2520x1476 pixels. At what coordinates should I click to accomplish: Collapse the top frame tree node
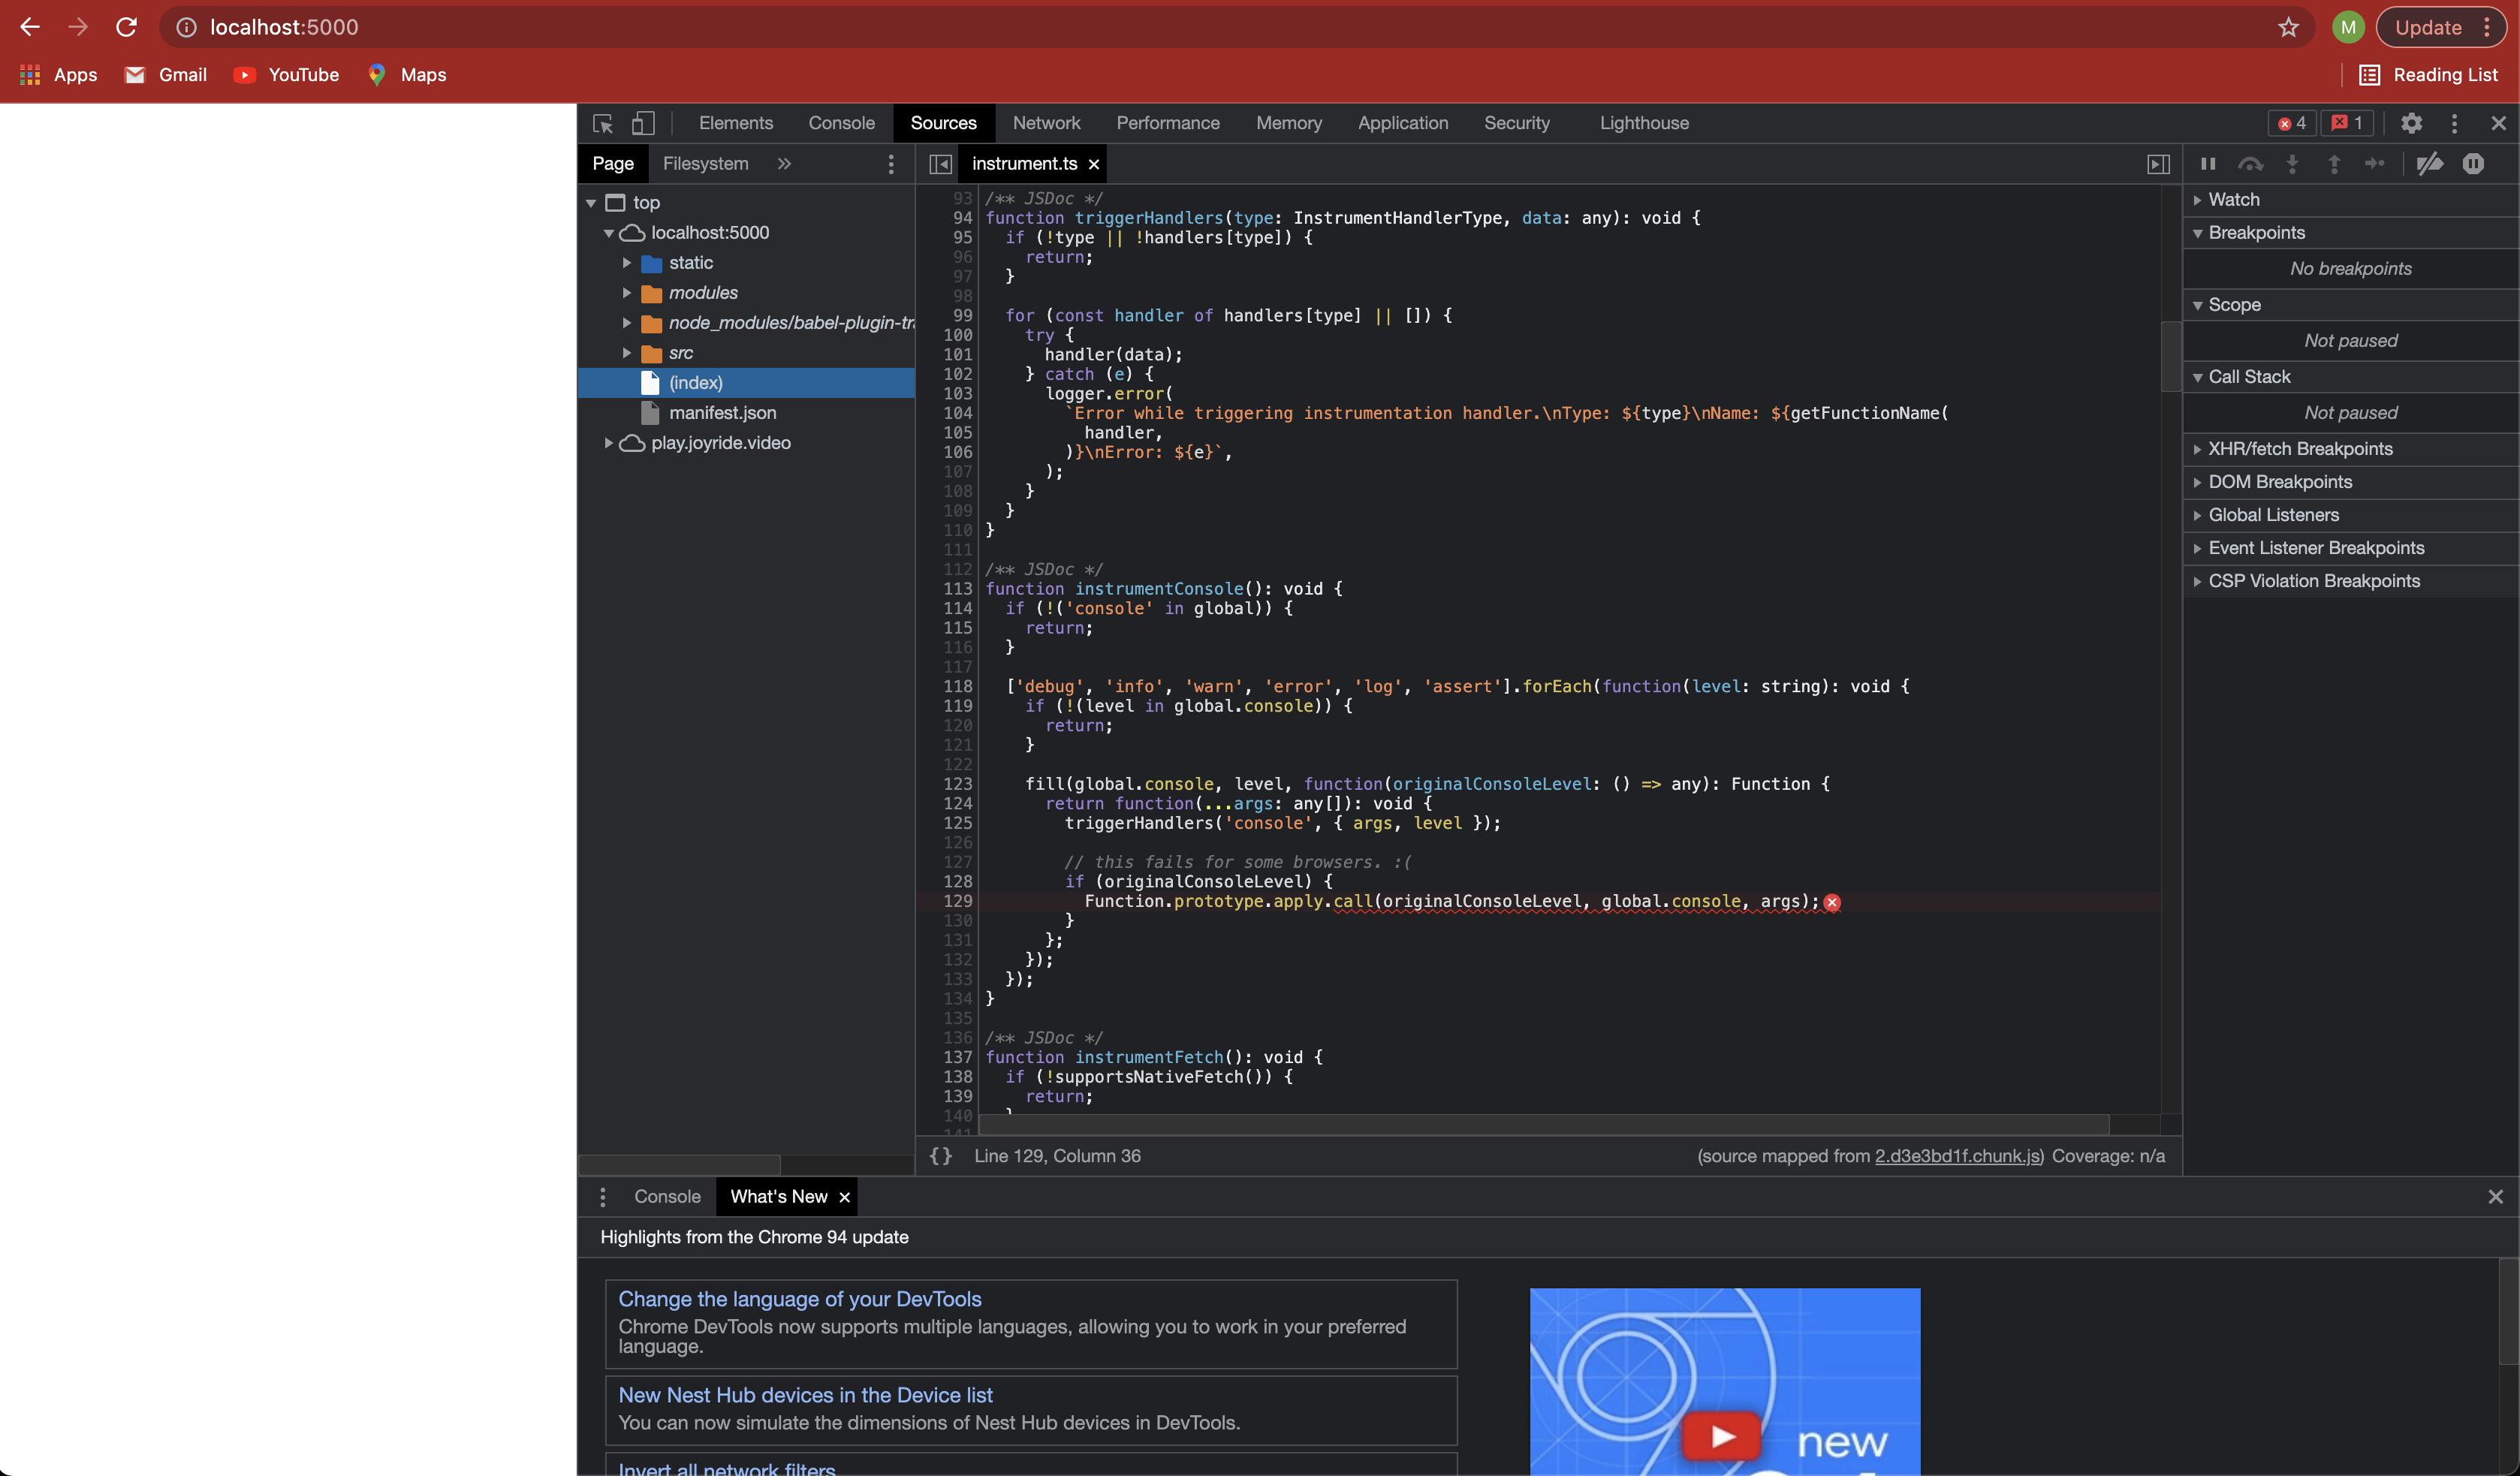click(591, 203)
